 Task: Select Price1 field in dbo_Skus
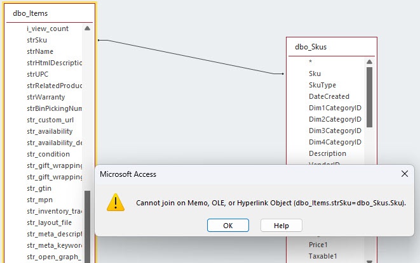coord(318,245)
